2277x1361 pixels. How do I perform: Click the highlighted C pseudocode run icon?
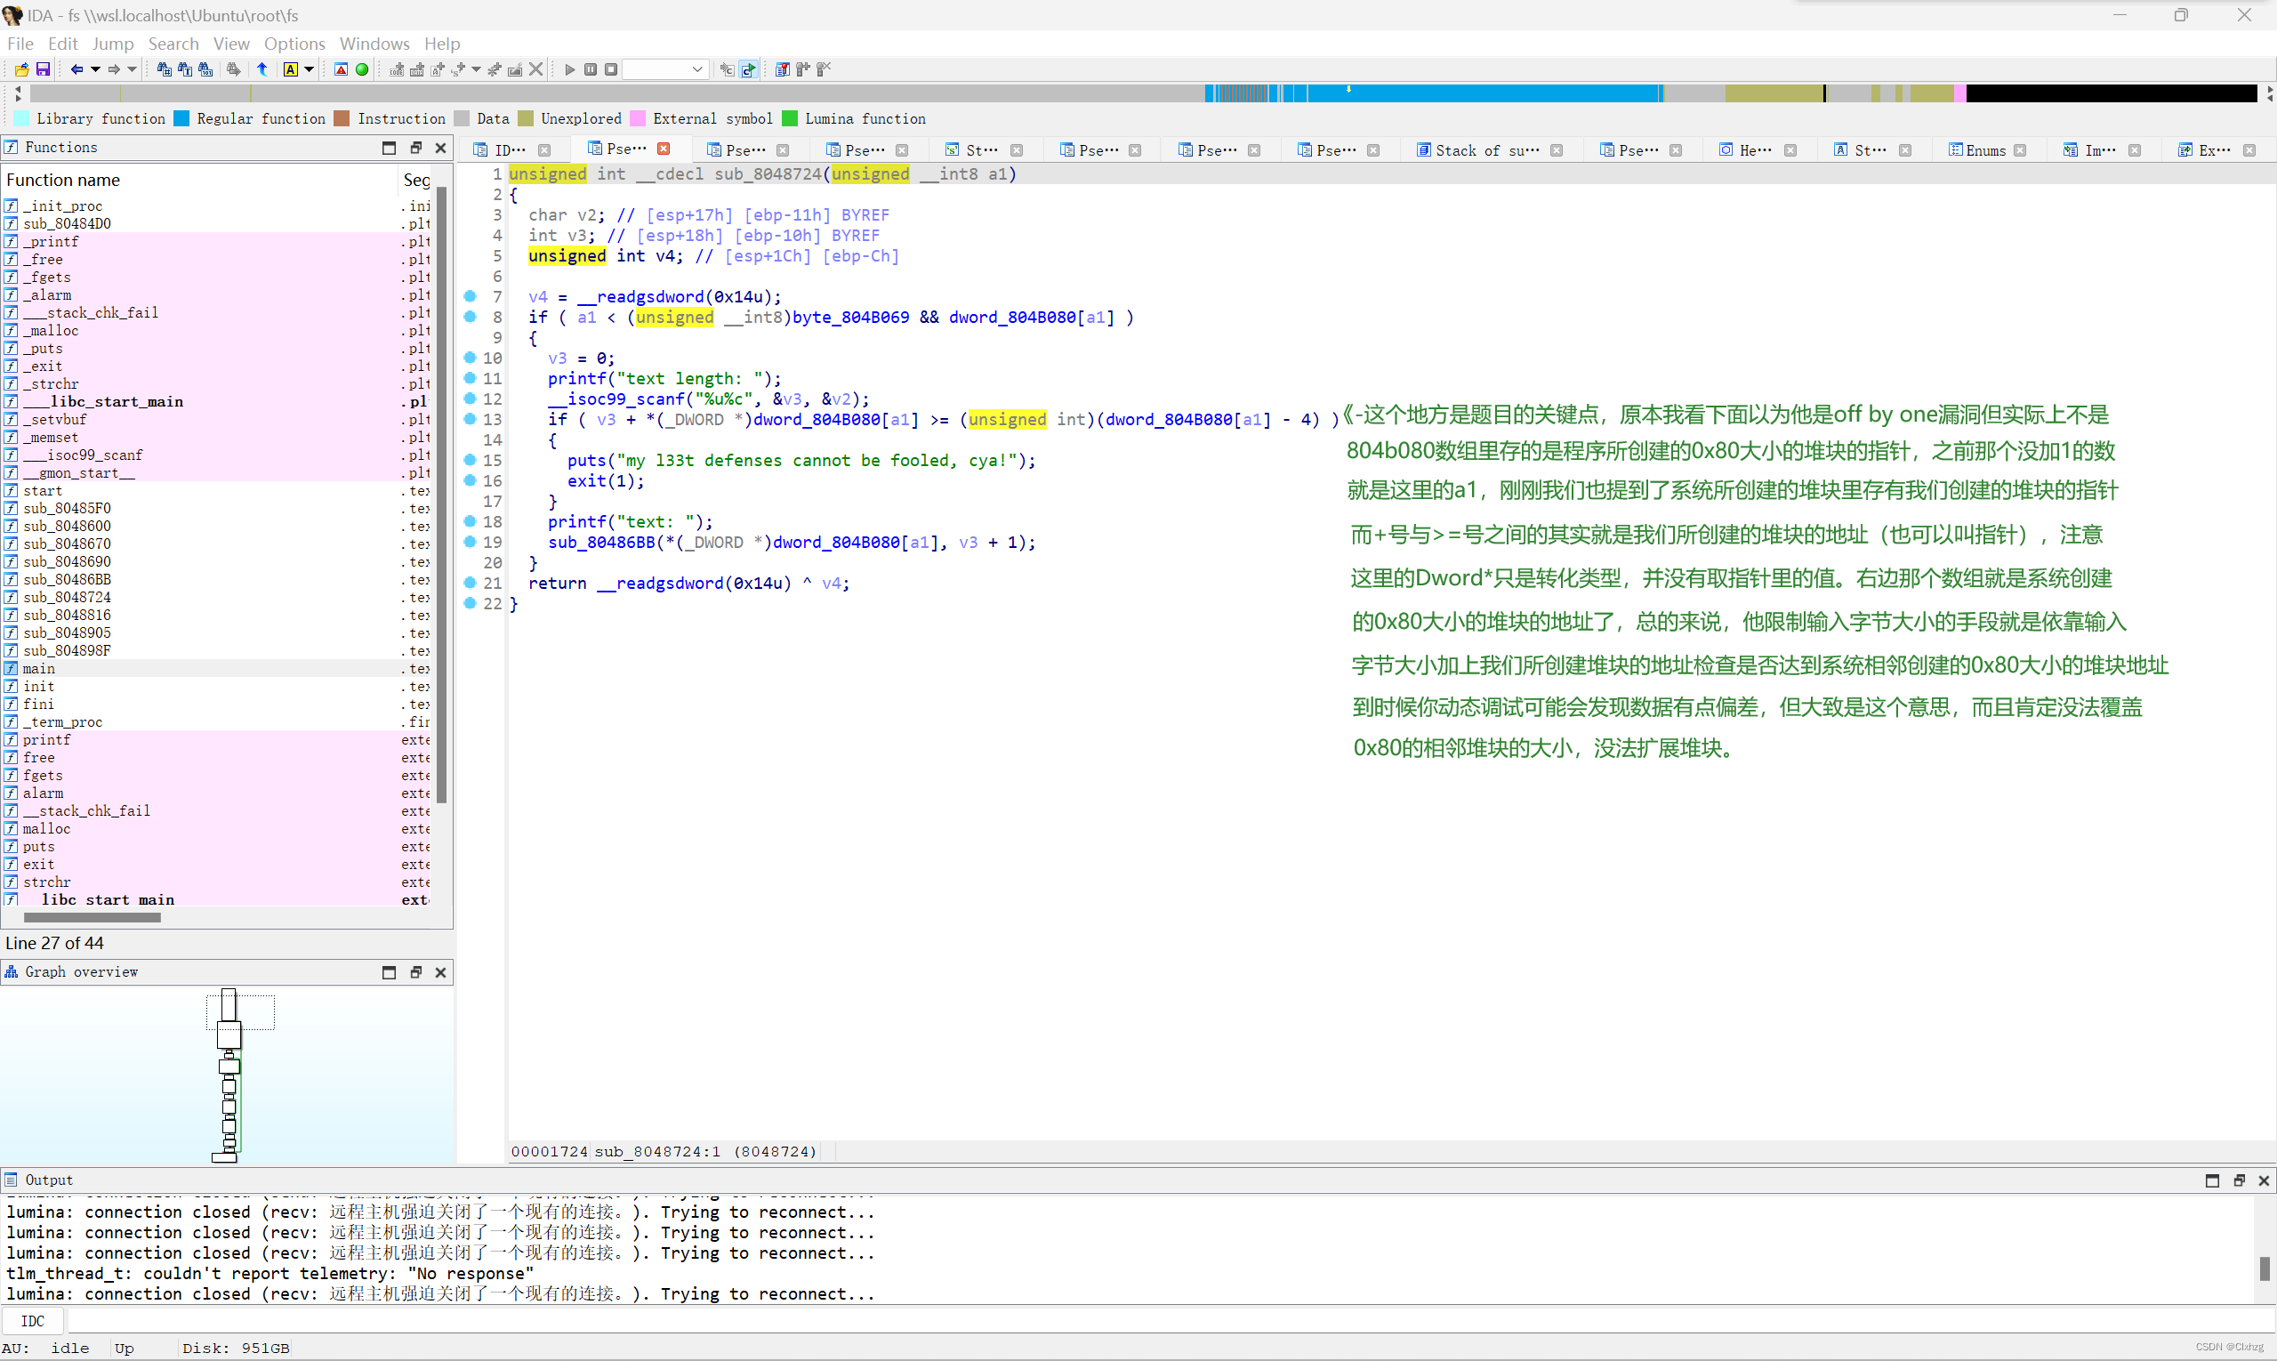pyautogui.click(x=749, y=68)
